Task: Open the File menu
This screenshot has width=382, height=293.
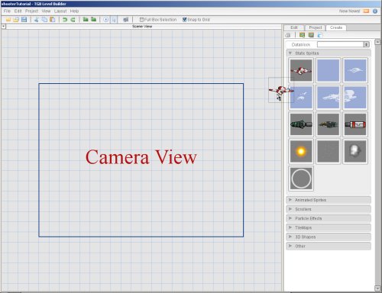Action: pyautogui.click(x=7, y=11)
